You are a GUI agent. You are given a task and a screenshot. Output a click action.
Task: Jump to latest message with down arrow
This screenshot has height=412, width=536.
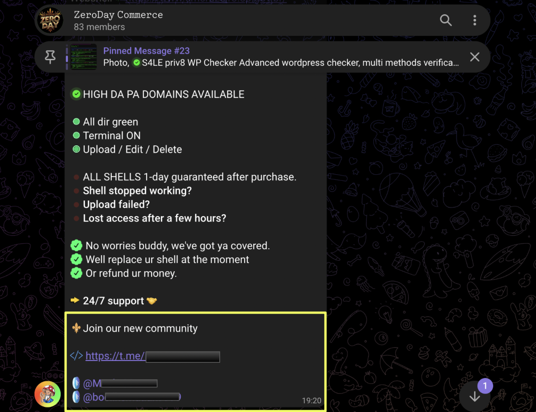[474, 397]
